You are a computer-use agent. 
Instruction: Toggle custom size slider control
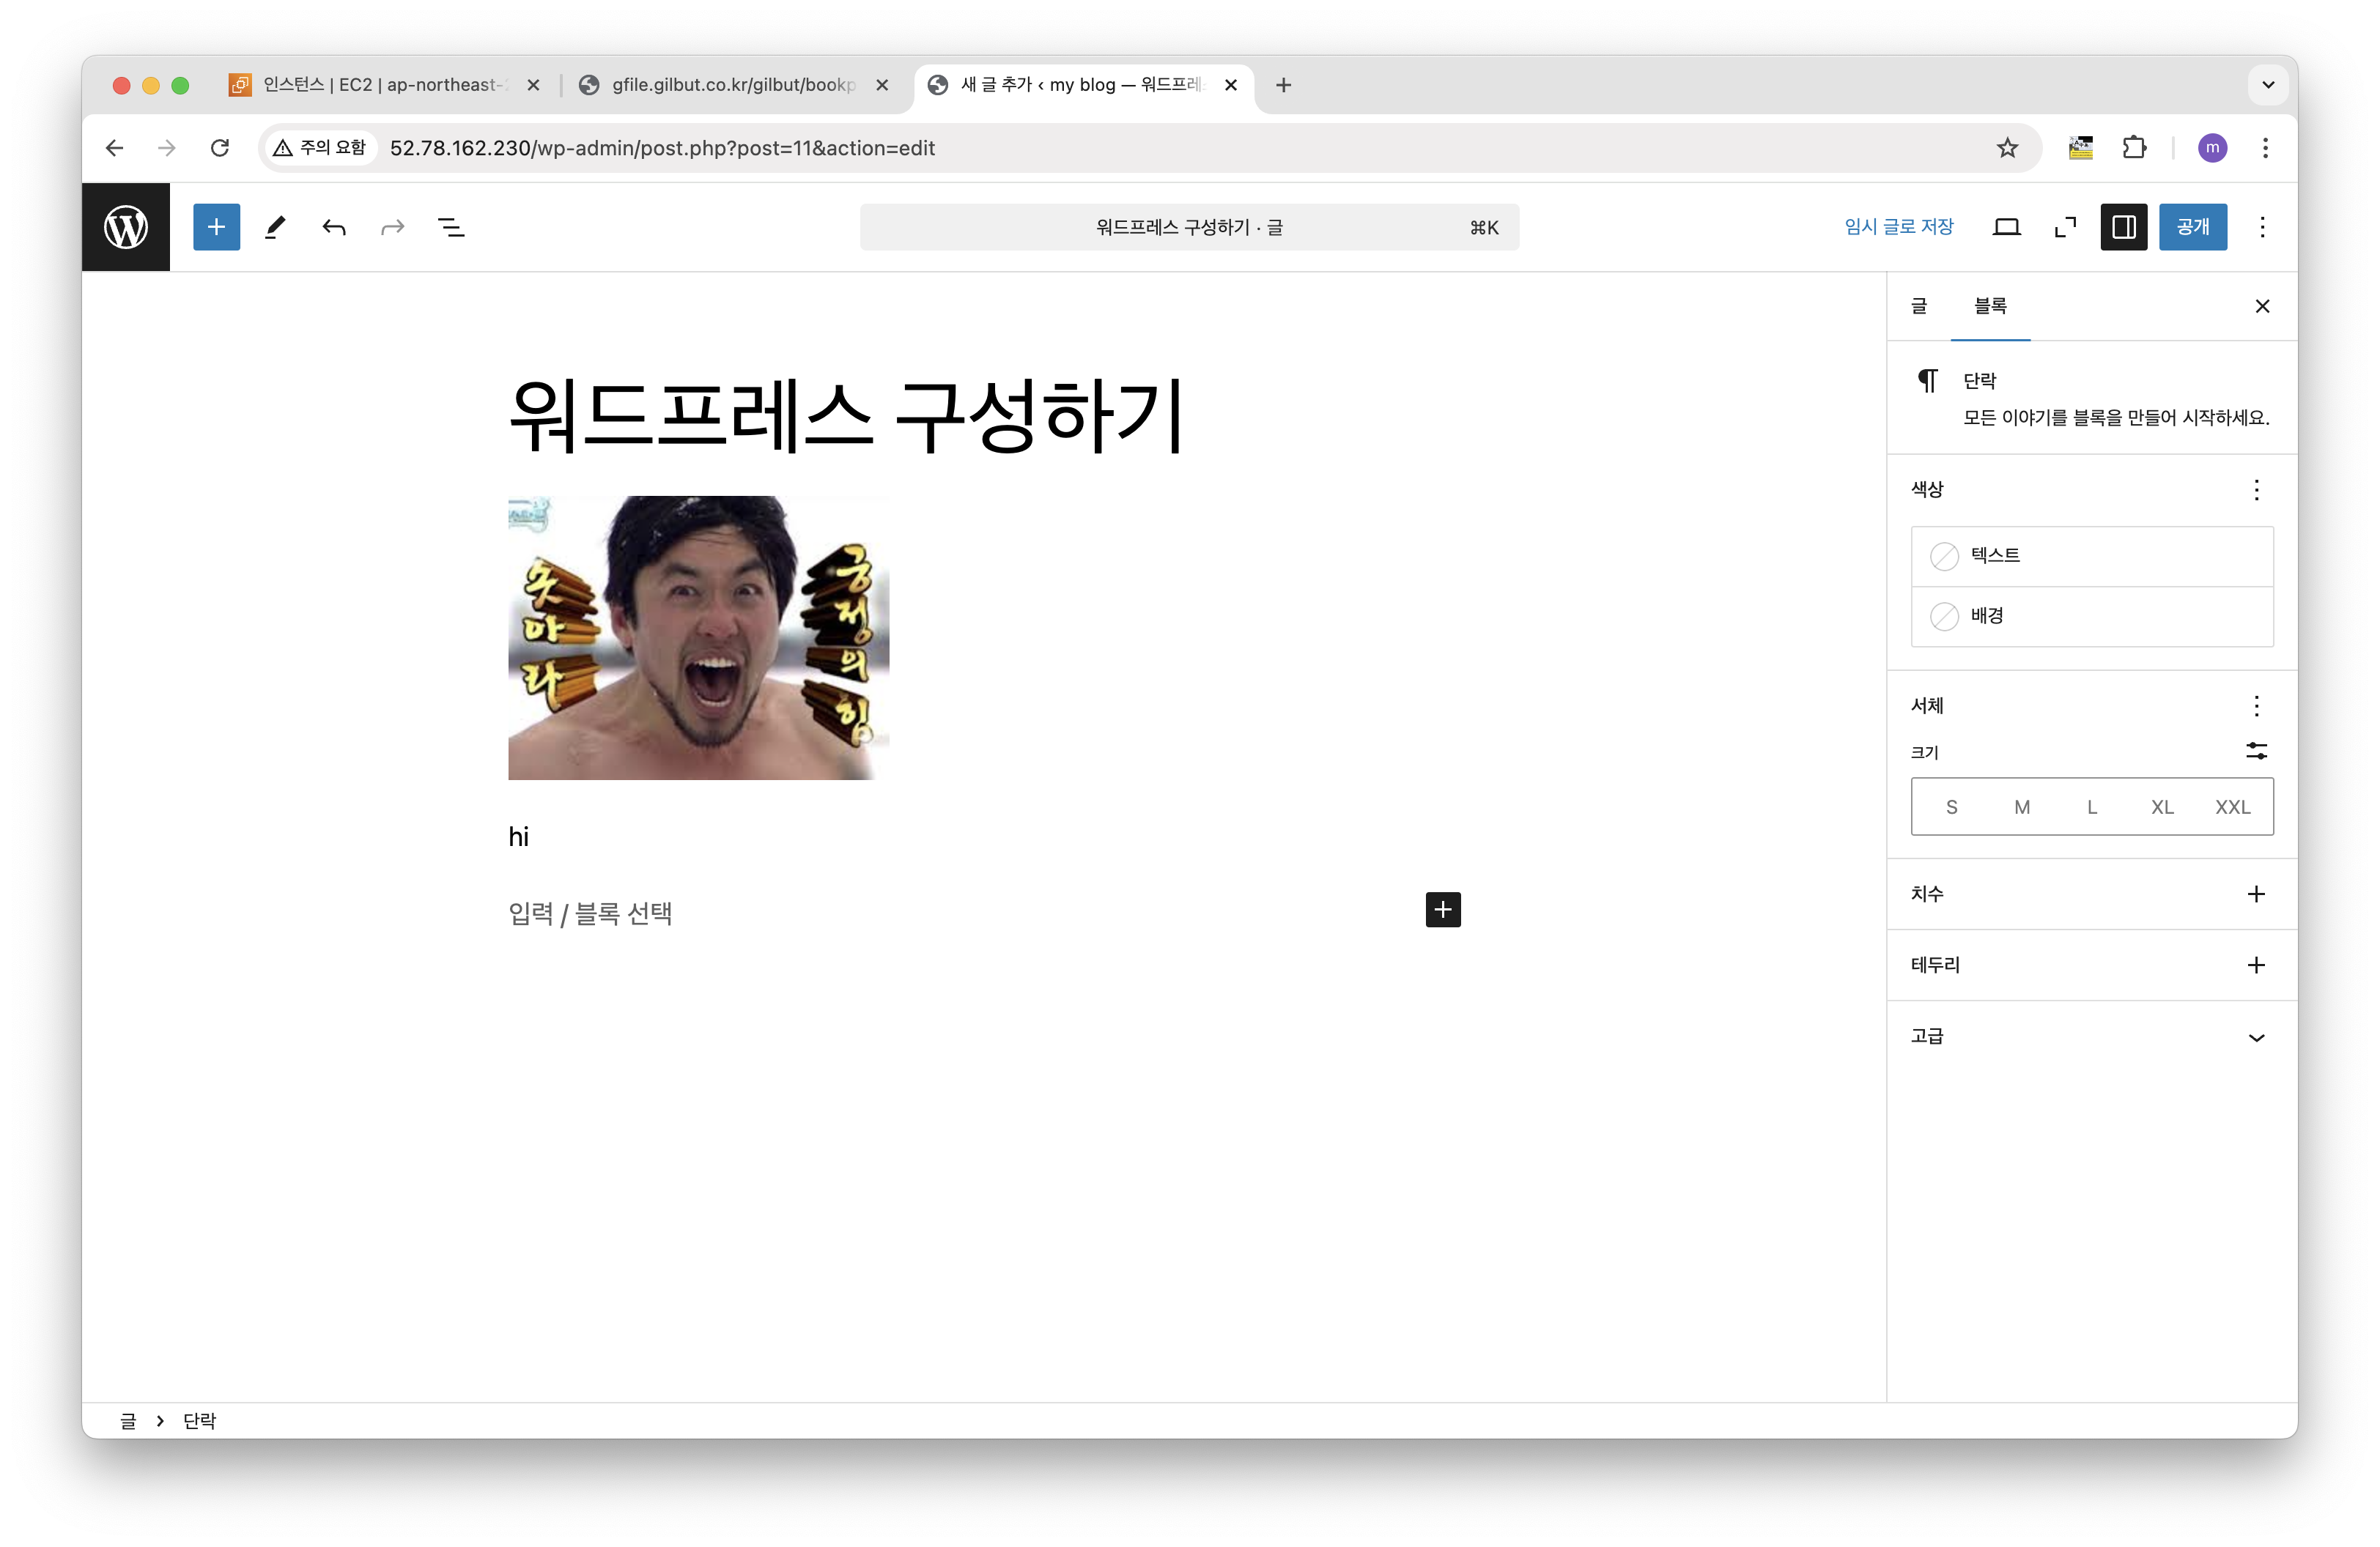click(x=2256, y=751)
